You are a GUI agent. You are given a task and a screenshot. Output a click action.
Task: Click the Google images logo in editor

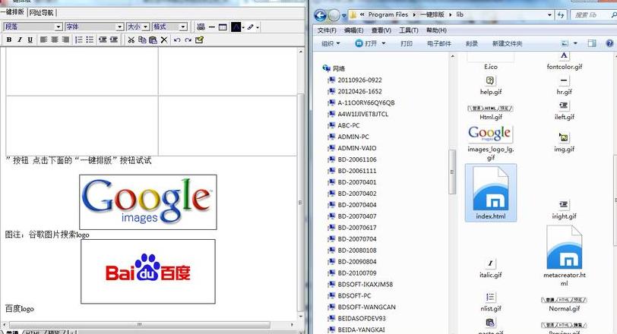[148, 202]
